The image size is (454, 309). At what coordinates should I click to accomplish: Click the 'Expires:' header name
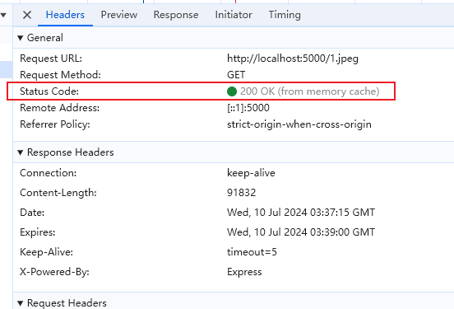[37, 232]
